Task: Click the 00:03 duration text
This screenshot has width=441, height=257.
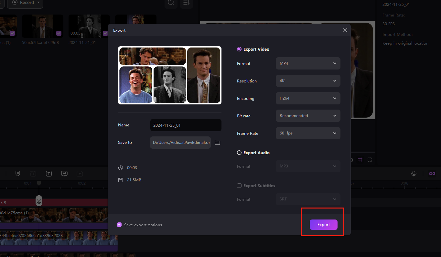Action: (x=132, y=168)
